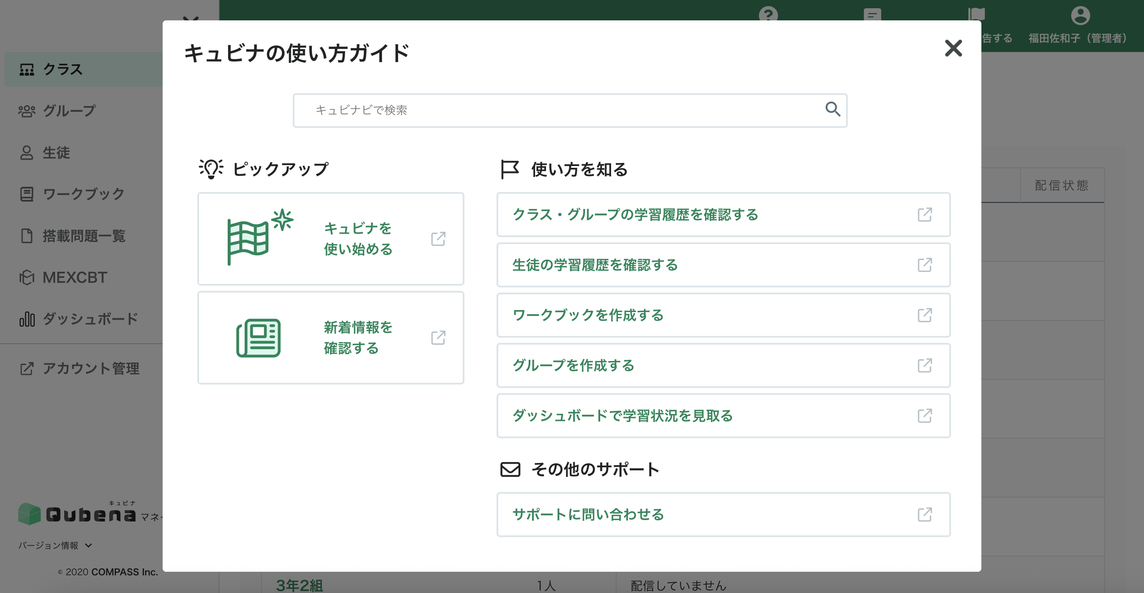Screen dimensions: 1144x593
Task: Open クラス・グループの学習履歴を確認する link
Action: coord(723,215)
